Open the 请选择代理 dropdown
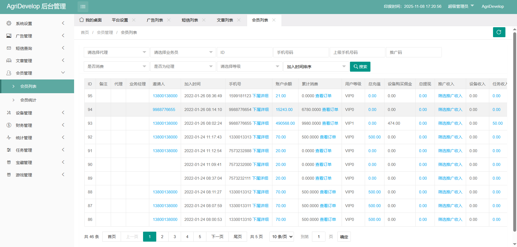Image resolution: width=517 pixels, height=247 pixels. click(116, 52)
